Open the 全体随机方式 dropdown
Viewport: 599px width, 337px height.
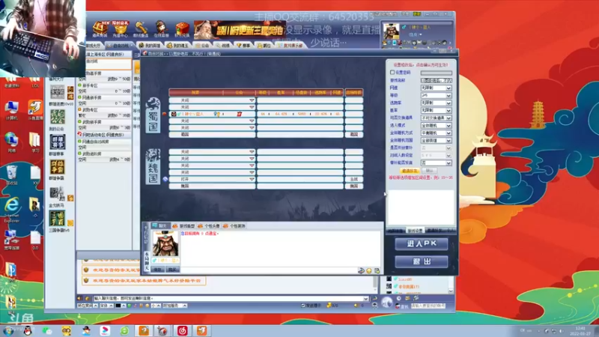436,133
